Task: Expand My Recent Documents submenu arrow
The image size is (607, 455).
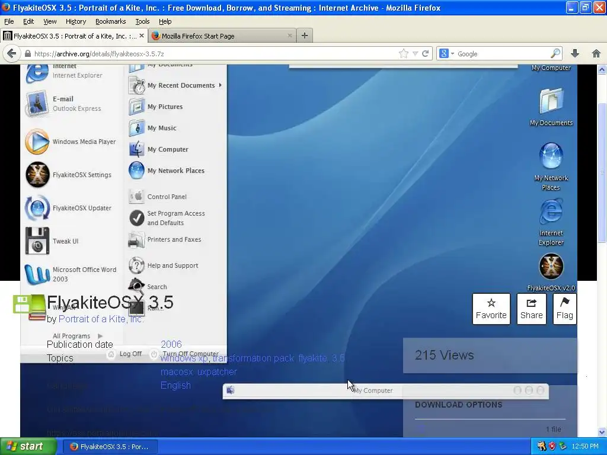Action: coord(221,85)
